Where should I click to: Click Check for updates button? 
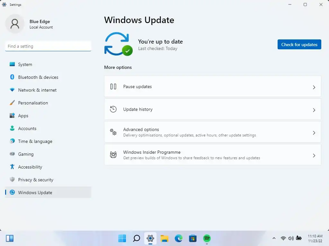(x=299, y=44)
